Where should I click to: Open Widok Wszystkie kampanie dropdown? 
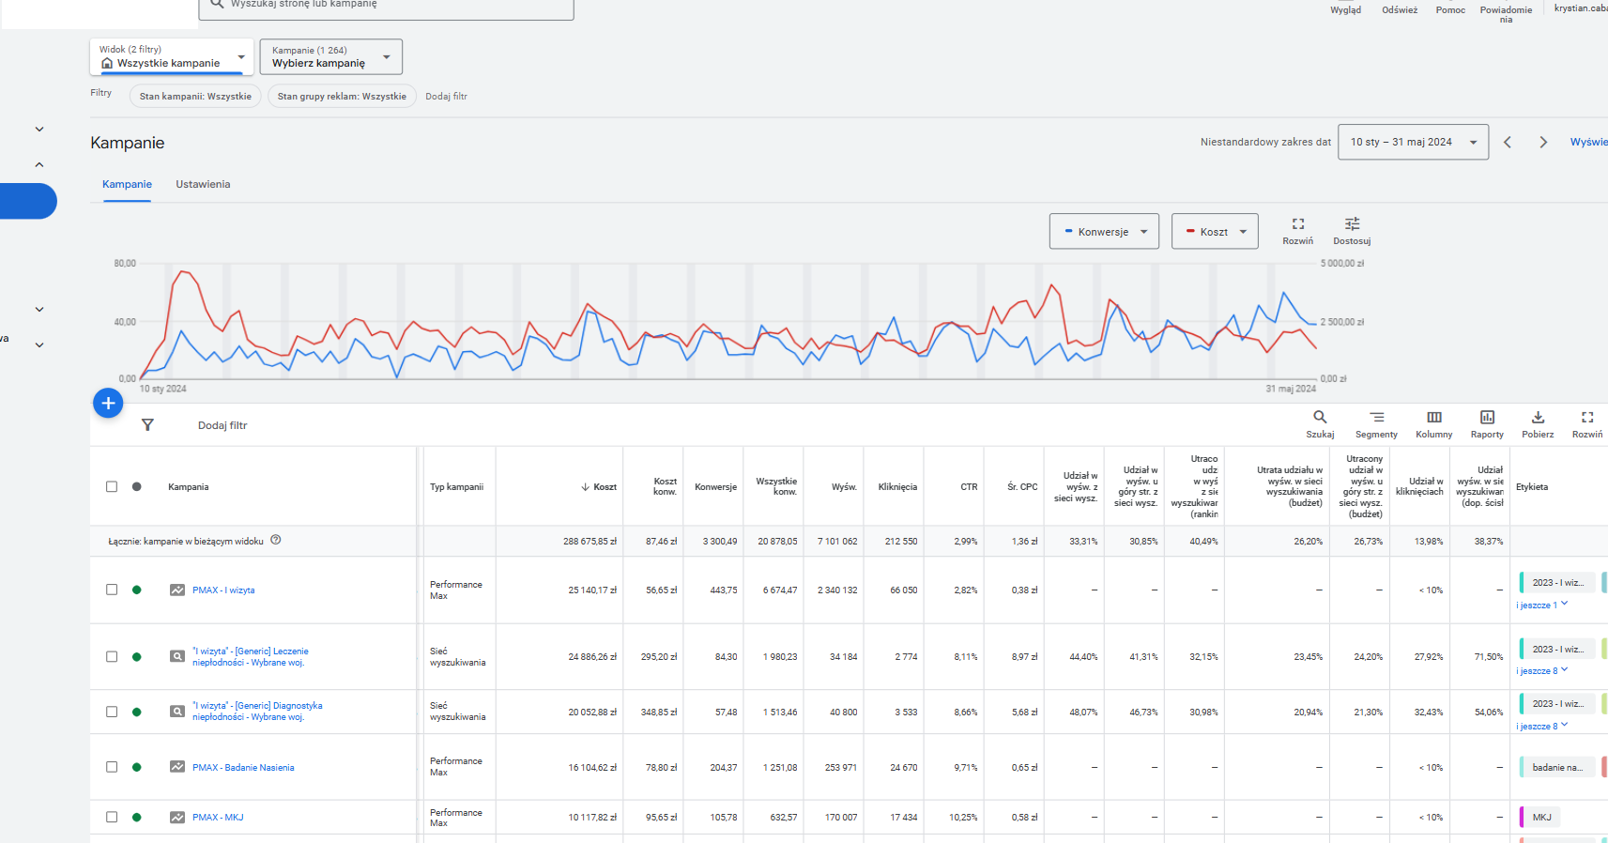[172, 56]
